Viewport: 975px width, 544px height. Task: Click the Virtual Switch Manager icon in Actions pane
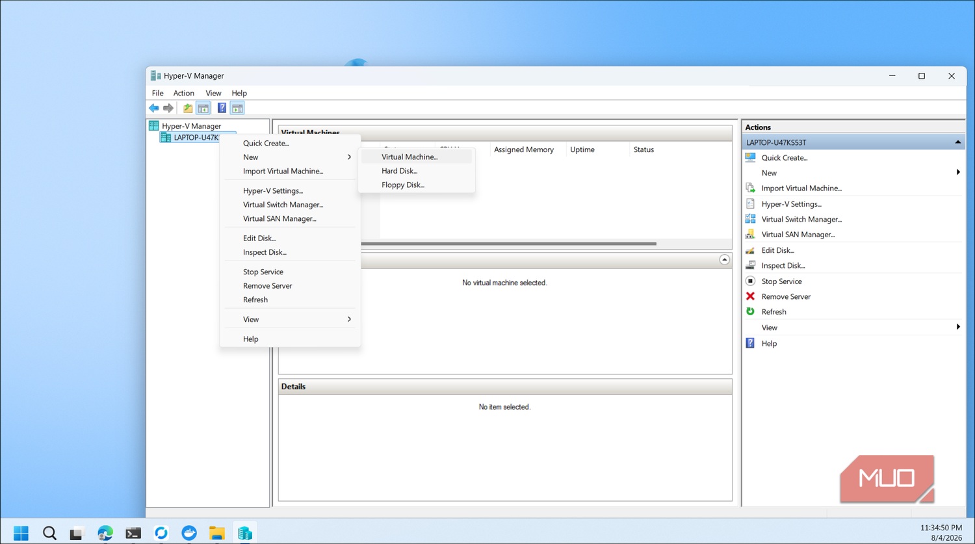[x=751, y=219]
